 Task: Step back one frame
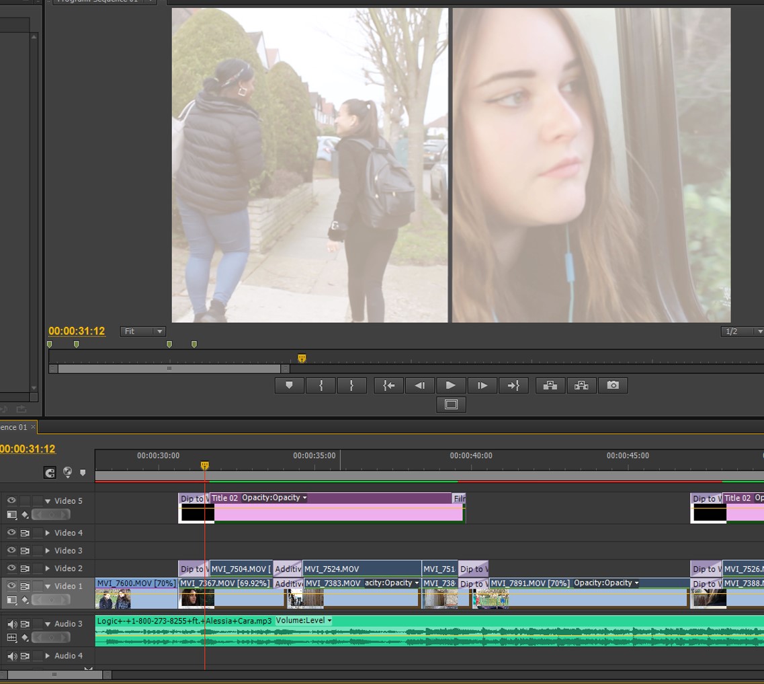[419, 385]
